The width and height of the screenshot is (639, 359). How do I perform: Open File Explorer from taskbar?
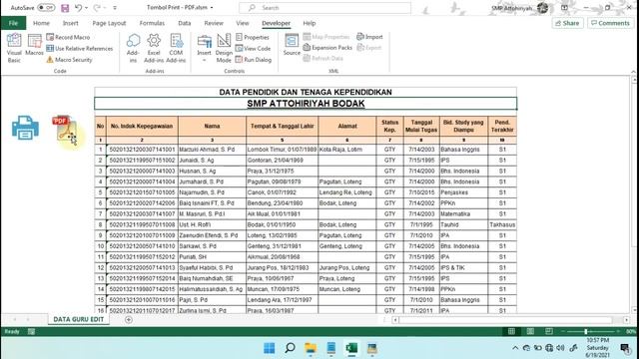click(311, 348)
